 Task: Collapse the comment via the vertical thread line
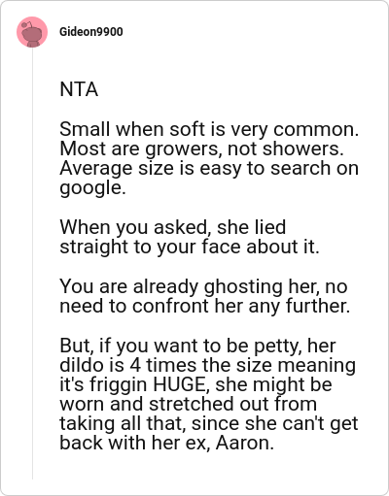pyautogui.click(x=32, y=264)
